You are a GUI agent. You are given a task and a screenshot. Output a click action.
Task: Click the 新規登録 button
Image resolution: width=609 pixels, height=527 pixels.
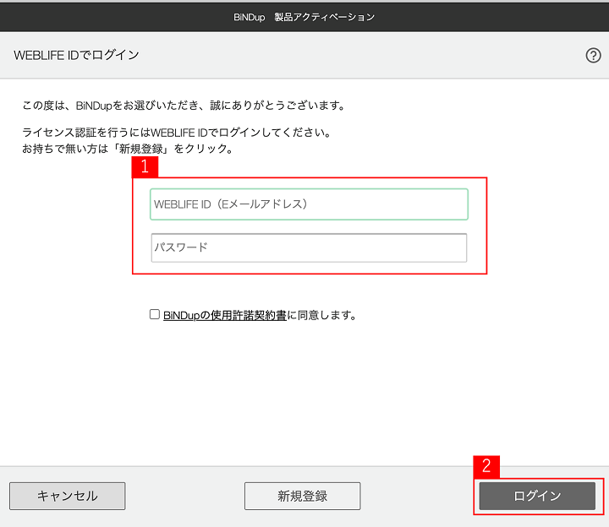(302, 496)
